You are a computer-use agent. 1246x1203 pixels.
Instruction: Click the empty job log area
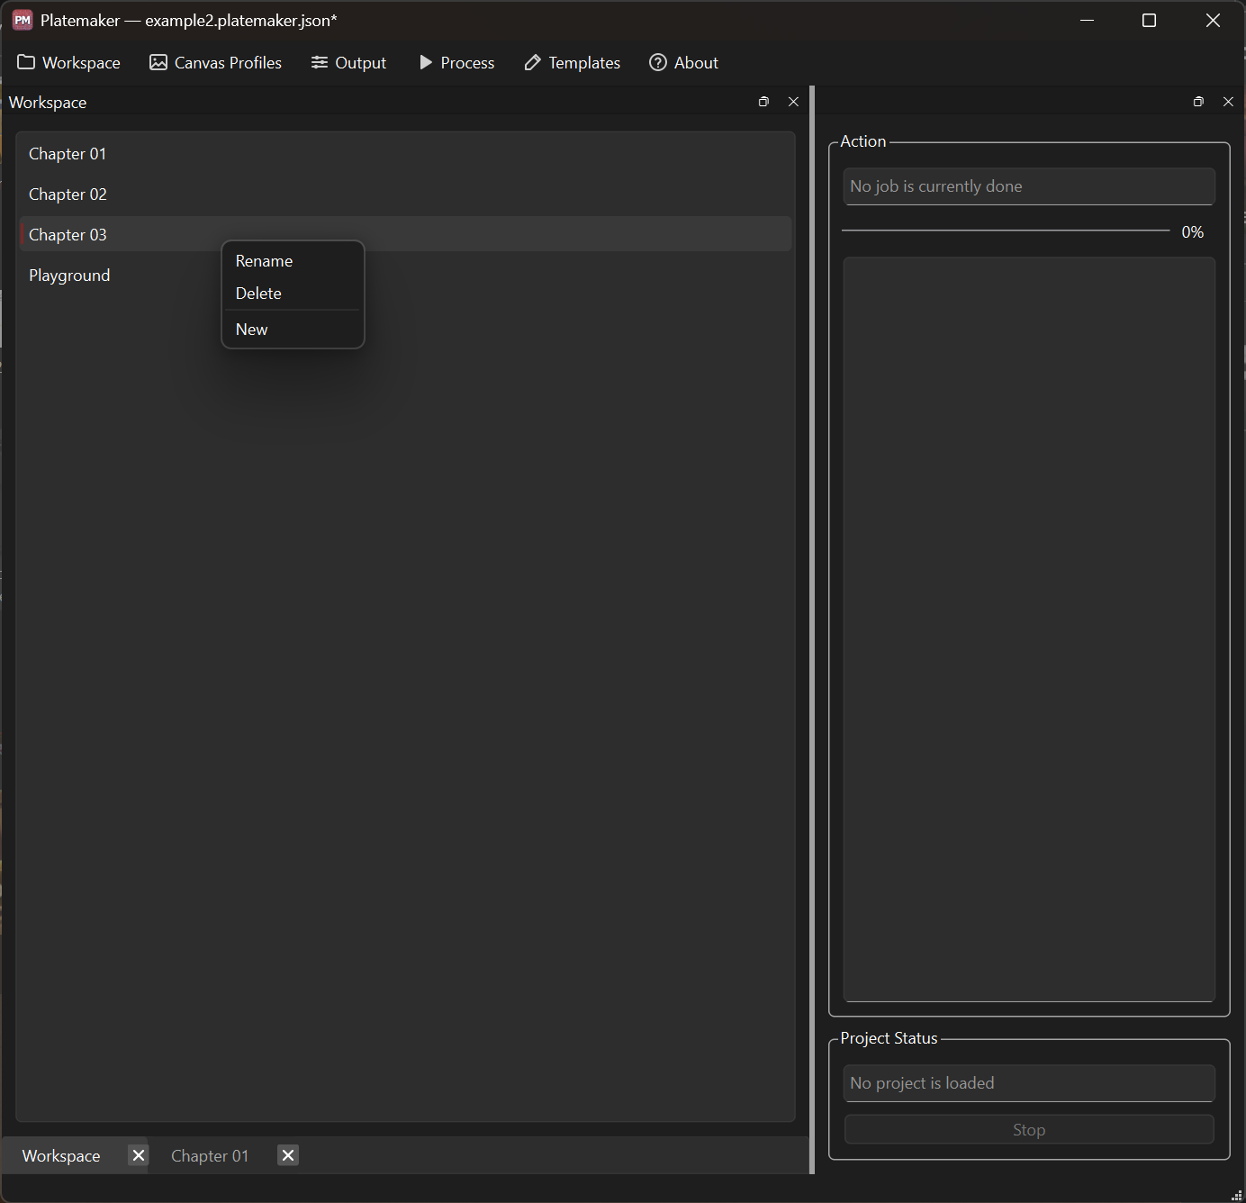coord(1029,629)
